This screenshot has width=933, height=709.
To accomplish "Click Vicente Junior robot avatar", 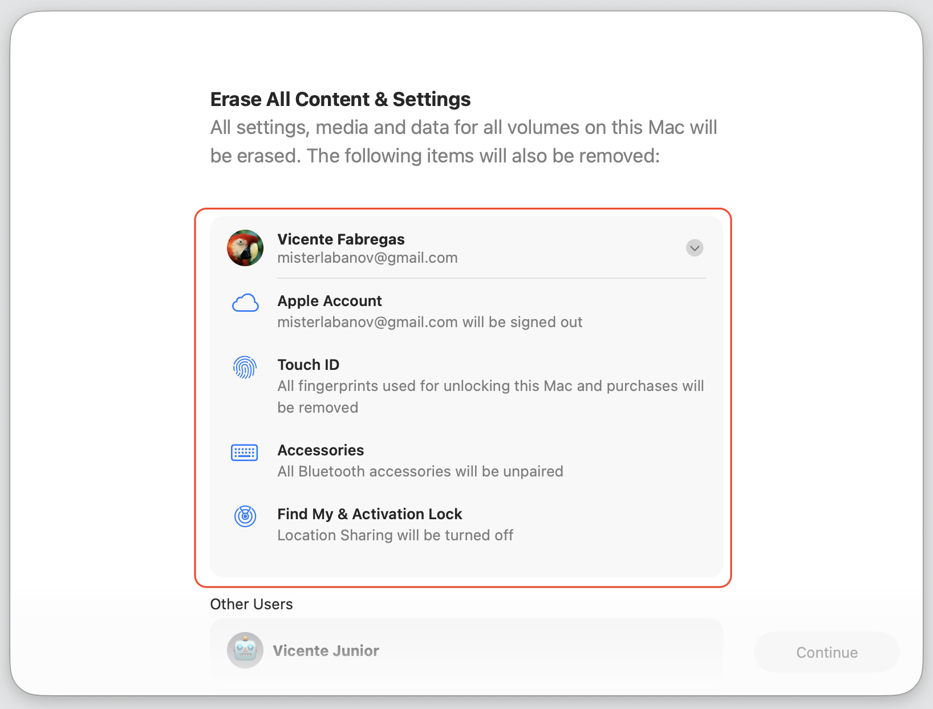I will click(245, 650).
